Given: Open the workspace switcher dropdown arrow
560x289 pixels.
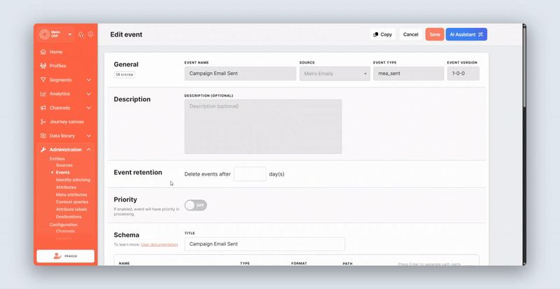Looking at the screenshot, I should [70, 34].
